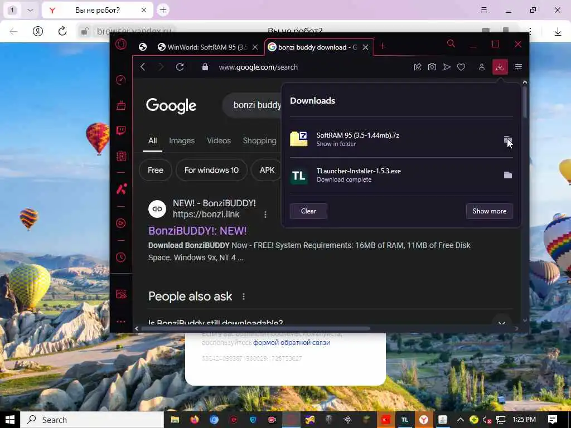
Task: Reload the Google search page in Opera
Action: click(180, 67)
